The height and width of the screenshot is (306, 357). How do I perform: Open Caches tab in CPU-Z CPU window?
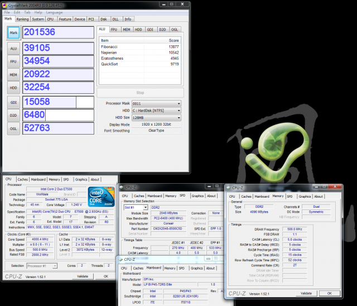pyautogui.click(x=22, y=180)
